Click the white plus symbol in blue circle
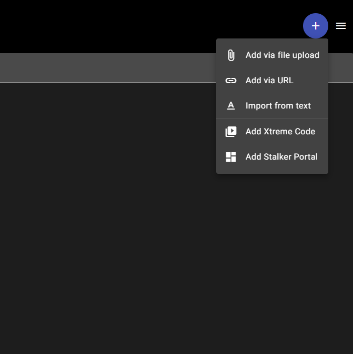The width and height of the screenshot is (353, 354). [316, 26]
